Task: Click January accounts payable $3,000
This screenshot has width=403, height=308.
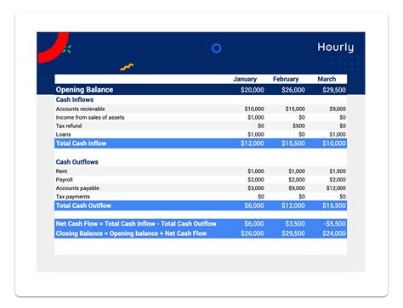Action: [x=256, y=188]
